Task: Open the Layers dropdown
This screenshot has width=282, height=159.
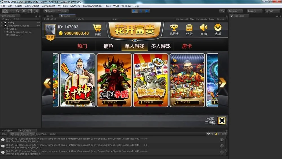Action: tap(255, 11)
